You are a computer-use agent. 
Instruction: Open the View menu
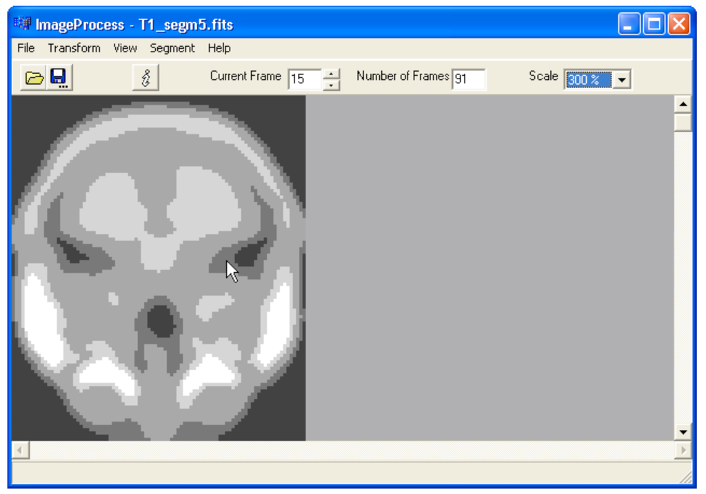point(125,48)
